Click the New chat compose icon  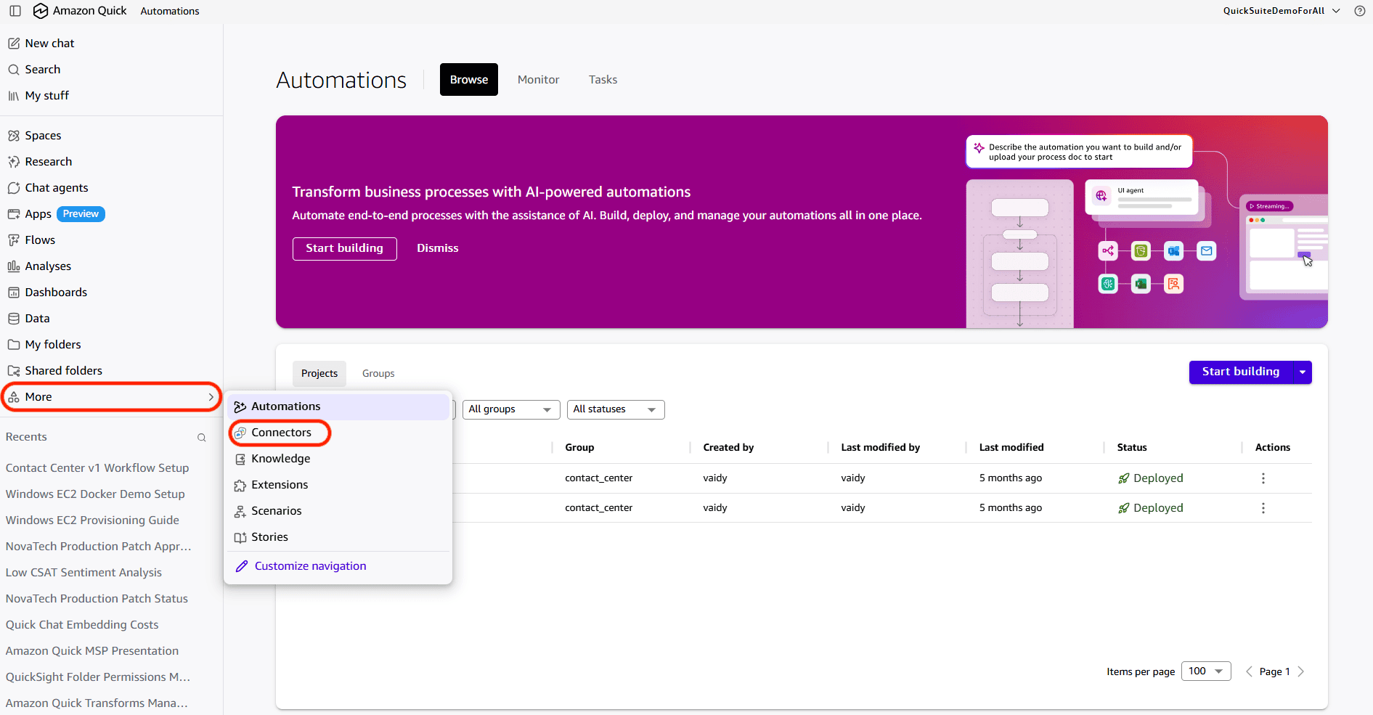point(14,44)
